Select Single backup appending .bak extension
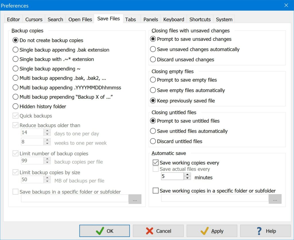The width and height of the screenshot is (294, 240). 61,50
